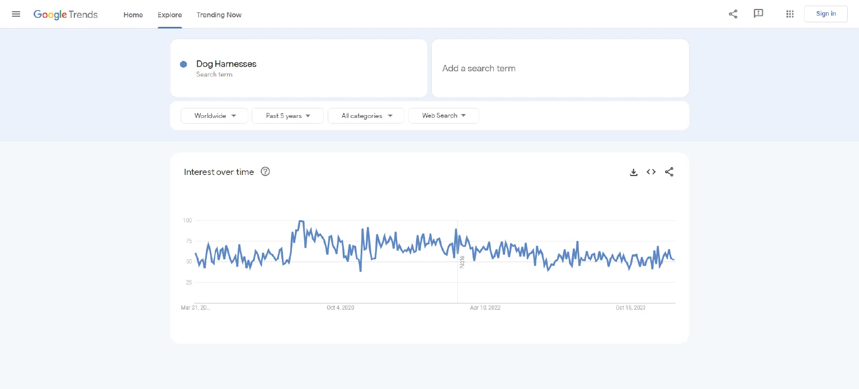Select the Explore tab
The image size is (859, 389).
[169, 15]
